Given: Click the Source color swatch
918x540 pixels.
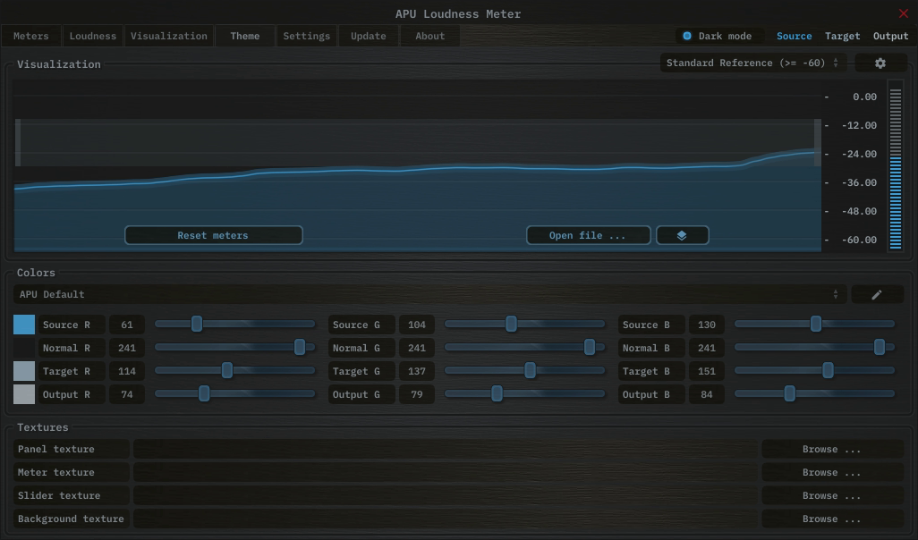Looking at the screenshot, I should coord(24,325).
